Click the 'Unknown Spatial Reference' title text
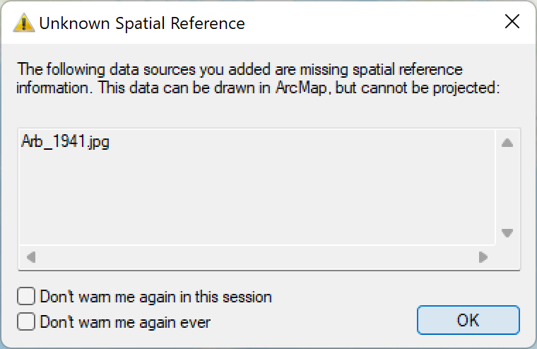537x349 pixels. pos(142,23)
